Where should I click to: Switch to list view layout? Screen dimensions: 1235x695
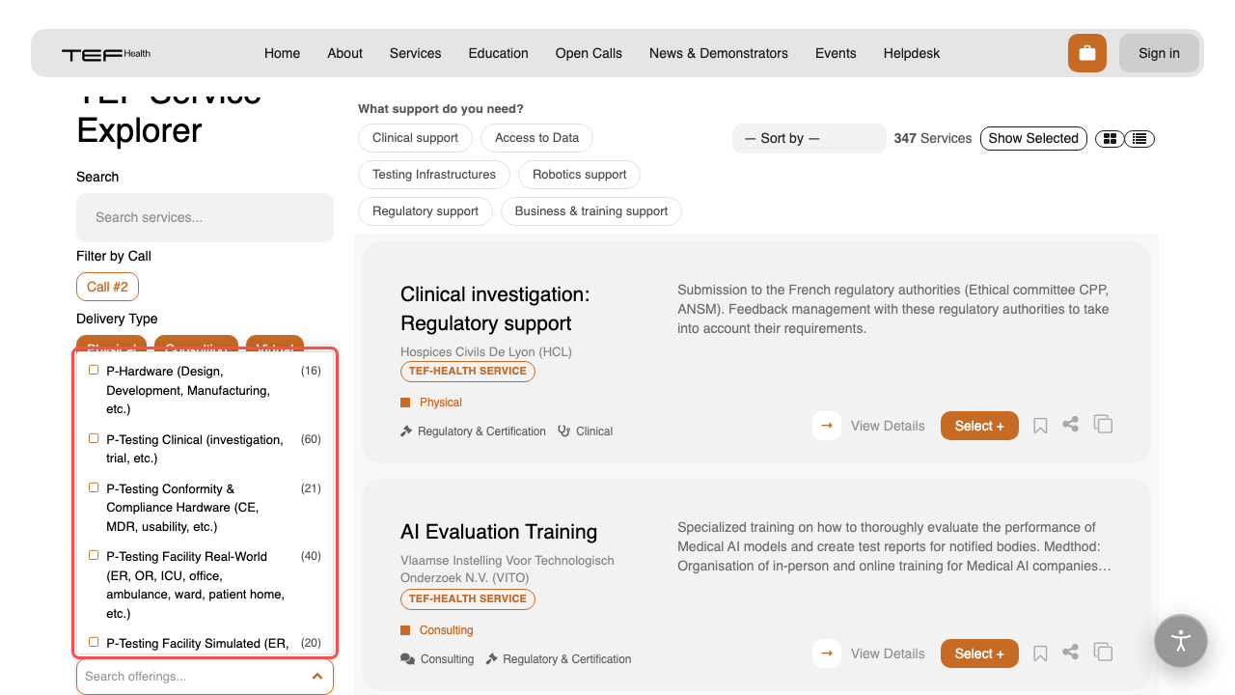(x=1139, y=139)
